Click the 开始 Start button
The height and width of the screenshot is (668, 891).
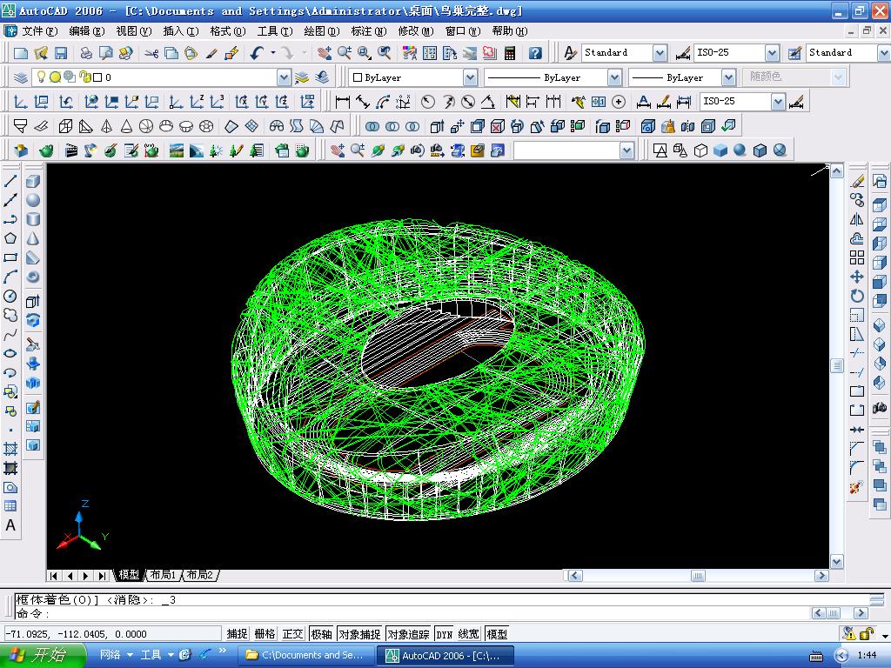(42, 655)
